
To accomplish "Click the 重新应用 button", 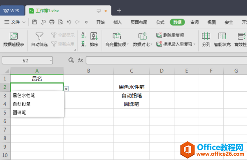I will pyautogui.click(x=63, y=44).
